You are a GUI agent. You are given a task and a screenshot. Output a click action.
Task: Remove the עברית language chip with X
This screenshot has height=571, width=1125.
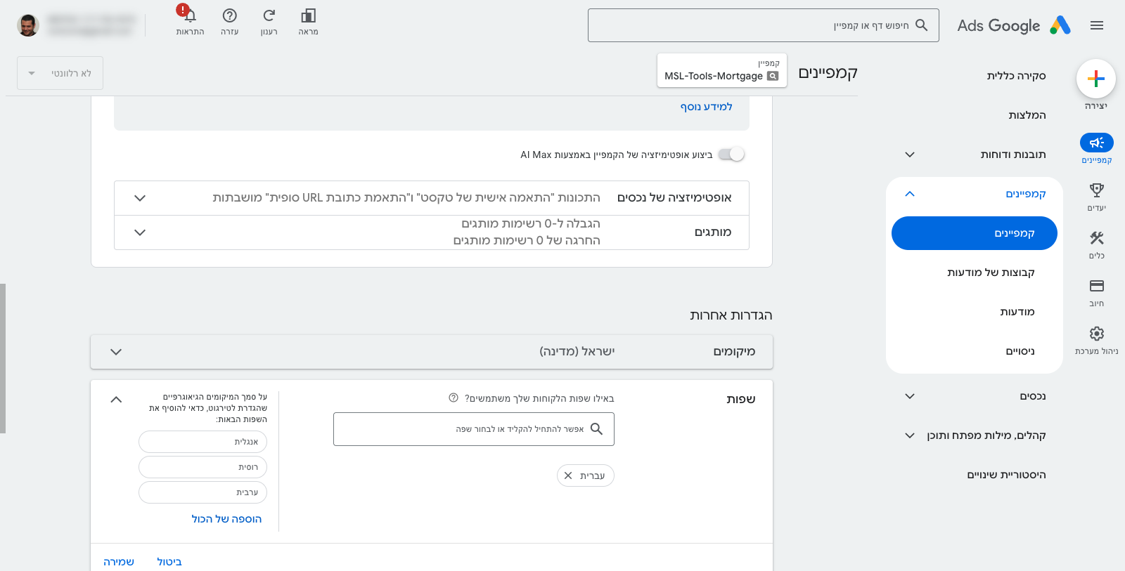tap(568, 475)
